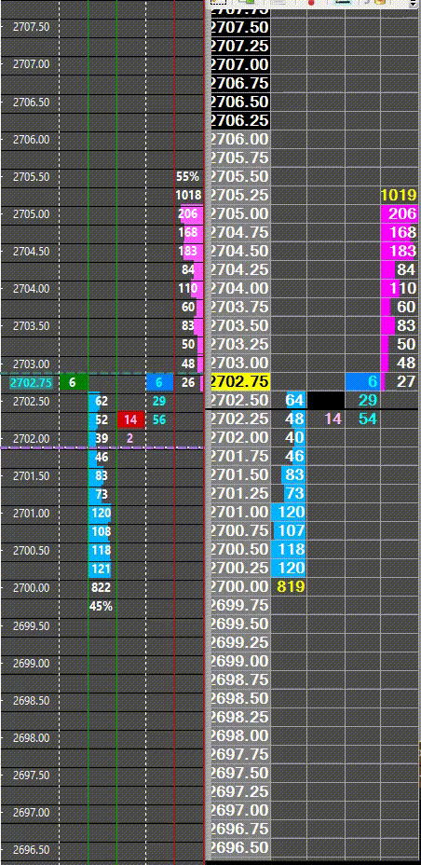
Task: Click the red dot toolbar icon
Action: pyautogui.click(x=311, y=2)
